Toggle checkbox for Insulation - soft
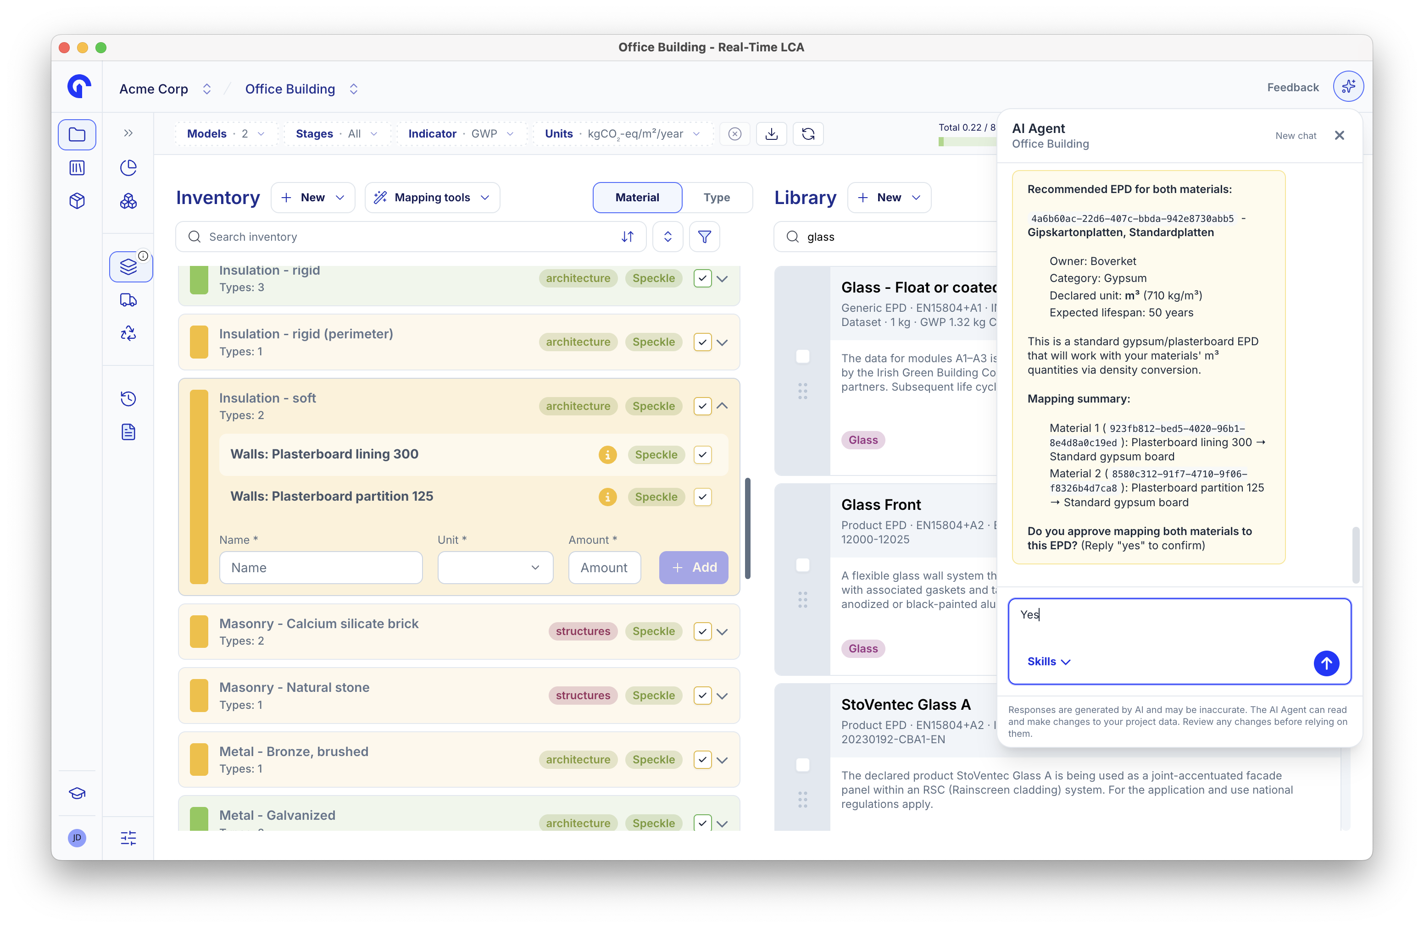1424x928 pixels. pyautogui.click(x=702, y=406)
